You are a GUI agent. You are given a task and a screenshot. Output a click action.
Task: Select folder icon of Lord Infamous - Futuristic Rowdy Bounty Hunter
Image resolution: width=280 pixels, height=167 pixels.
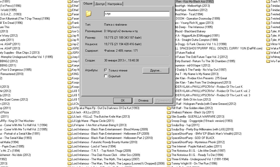pos(70,142)
